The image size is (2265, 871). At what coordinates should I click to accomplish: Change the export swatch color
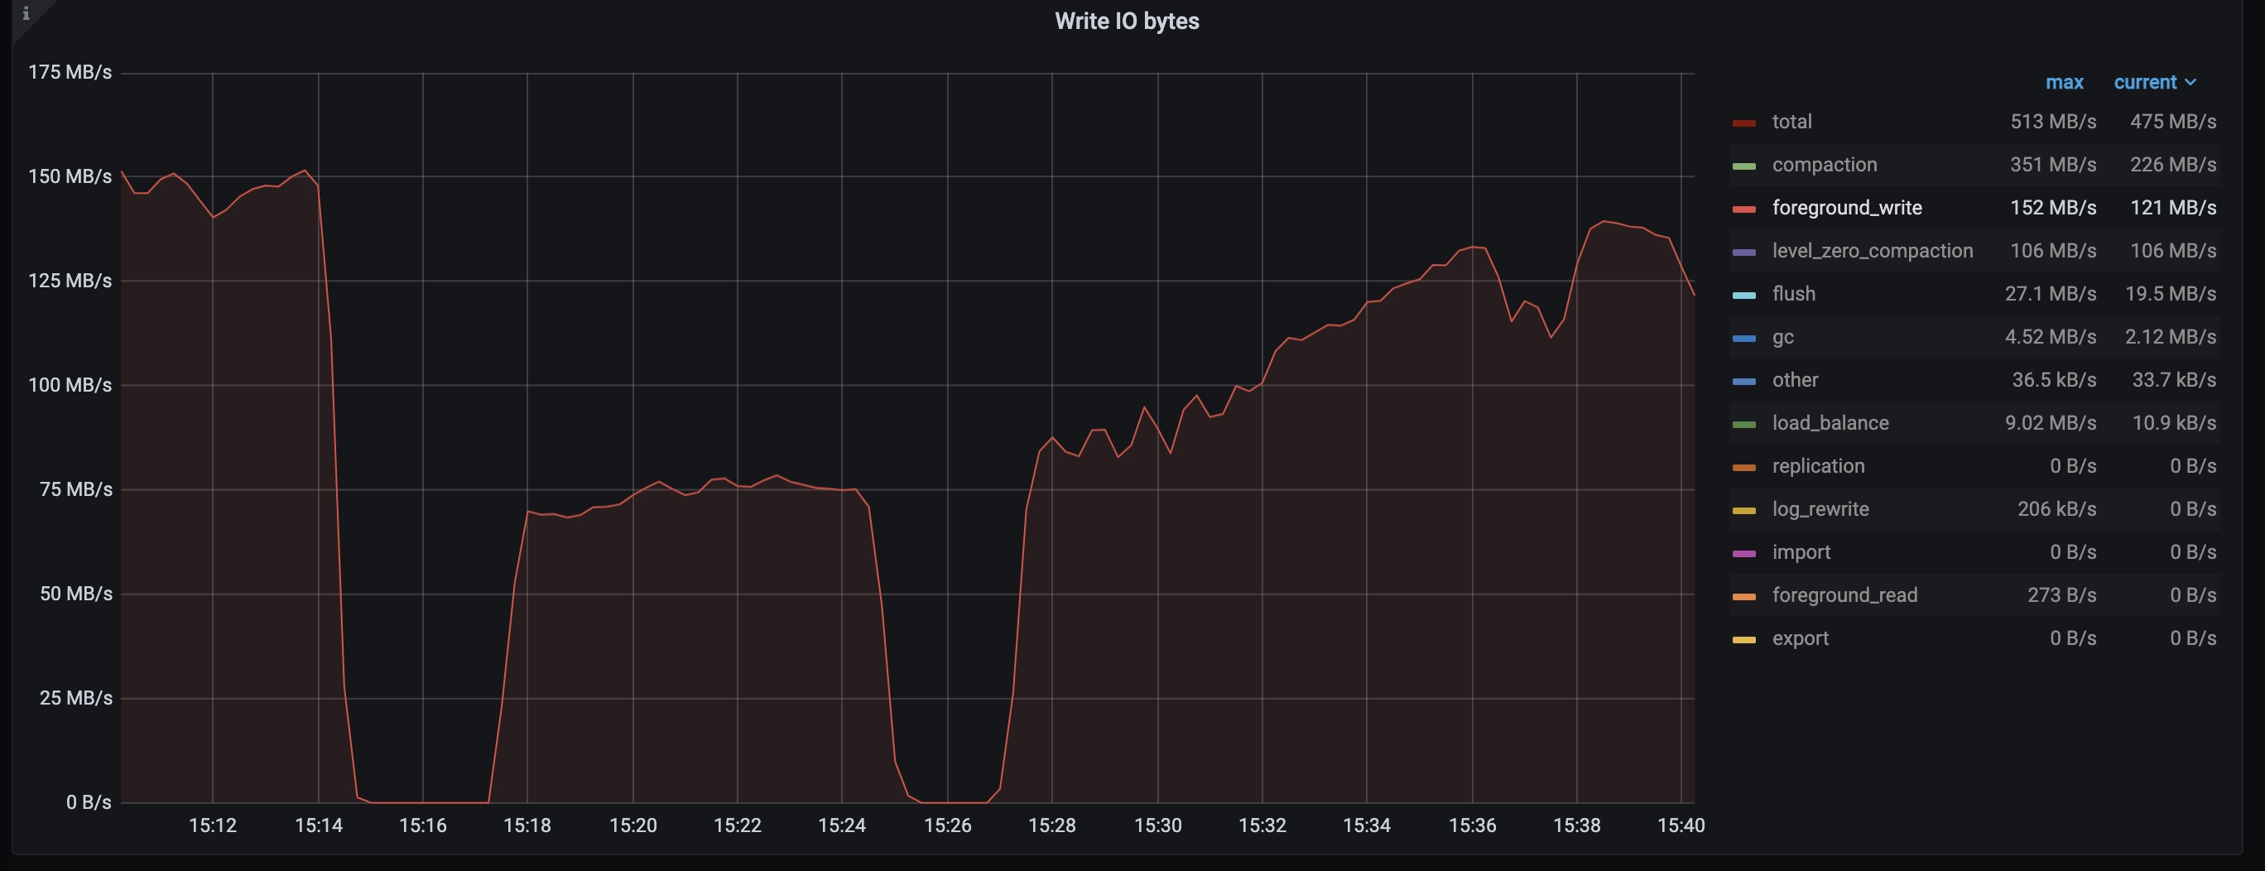click(x=1743, y=641)
